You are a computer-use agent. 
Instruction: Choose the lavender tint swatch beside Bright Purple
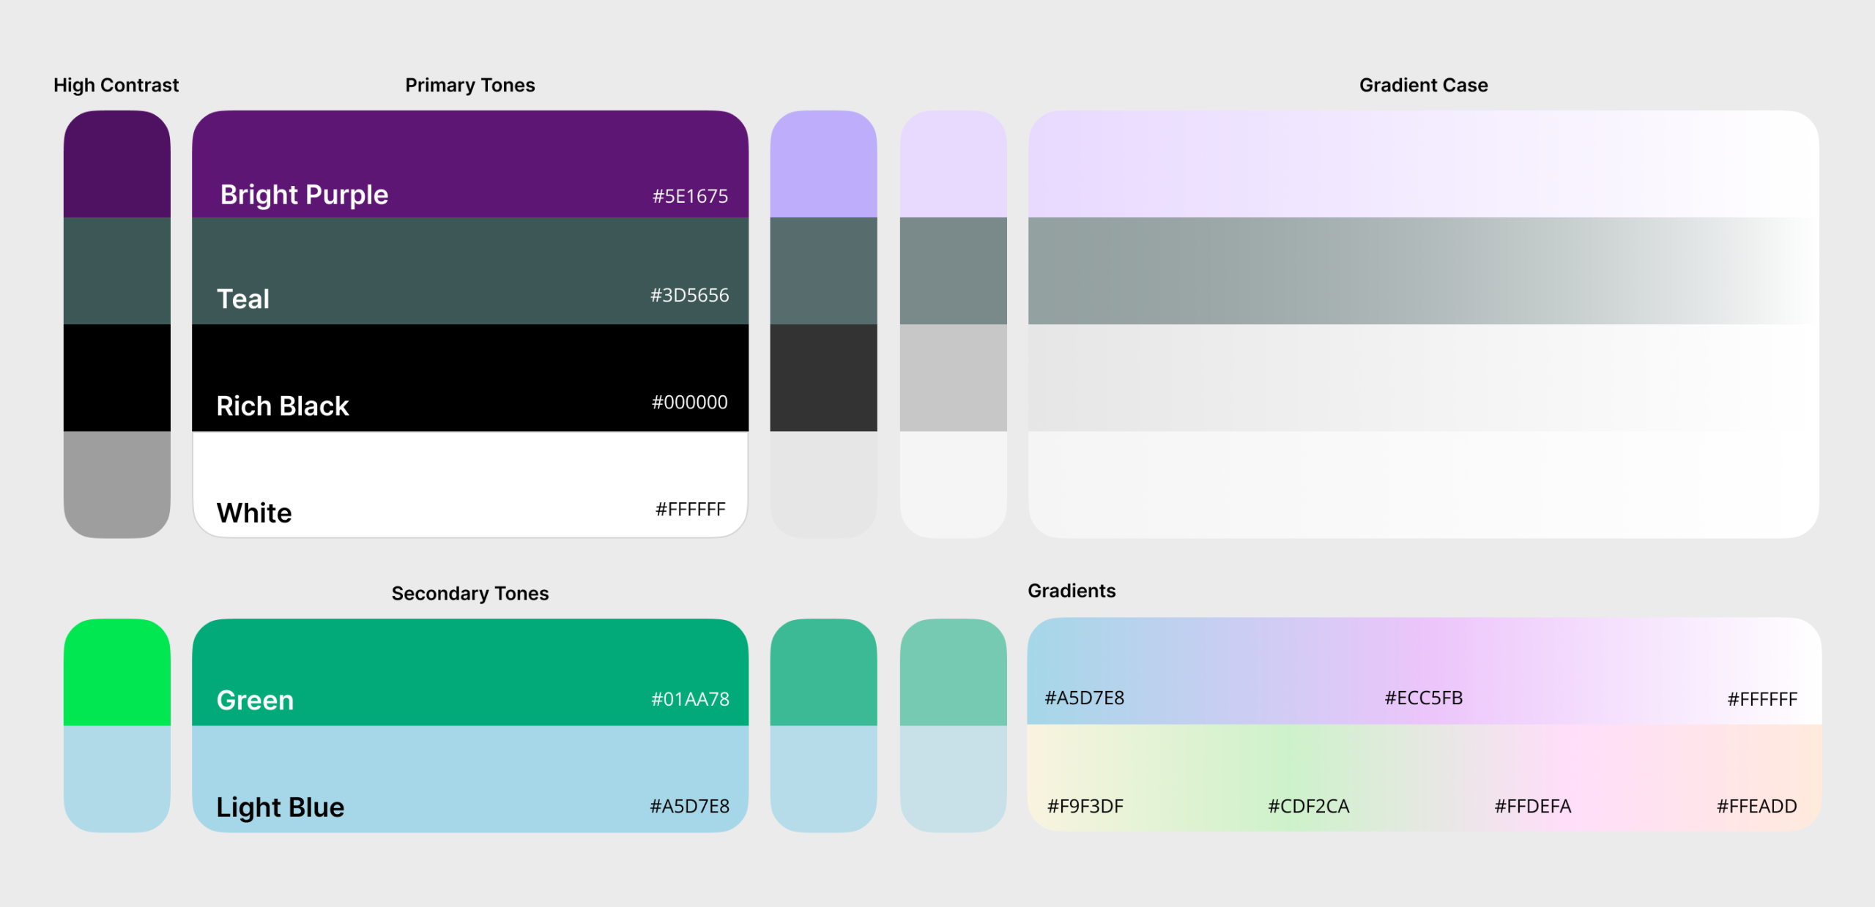(823, 163)
